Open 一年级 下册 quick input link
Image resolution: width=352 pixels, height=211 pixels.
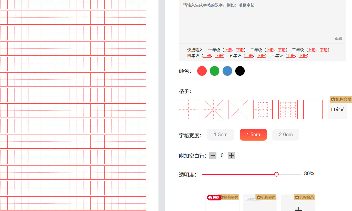coord(240,50)
